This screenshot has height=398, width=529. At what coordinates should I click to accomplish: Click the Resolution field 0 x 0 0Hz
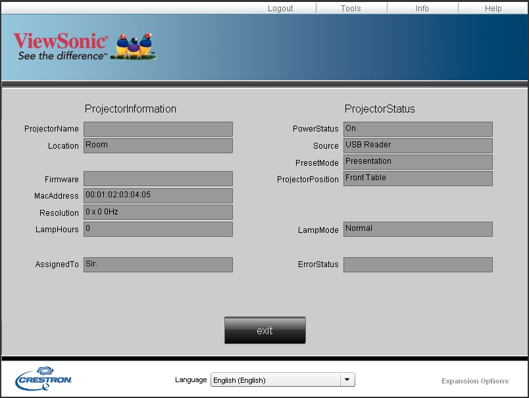coord(158,212)
